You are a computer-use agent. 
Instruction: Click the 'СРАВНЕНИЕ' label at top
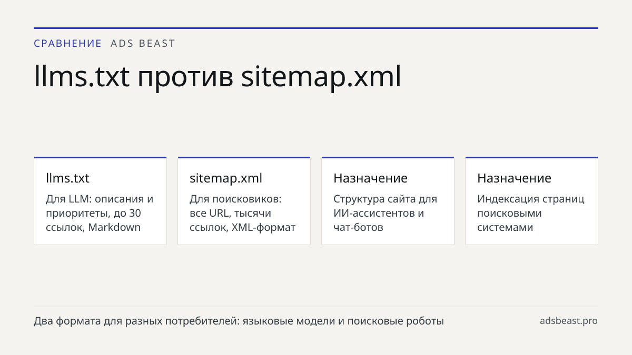point(68,44)
